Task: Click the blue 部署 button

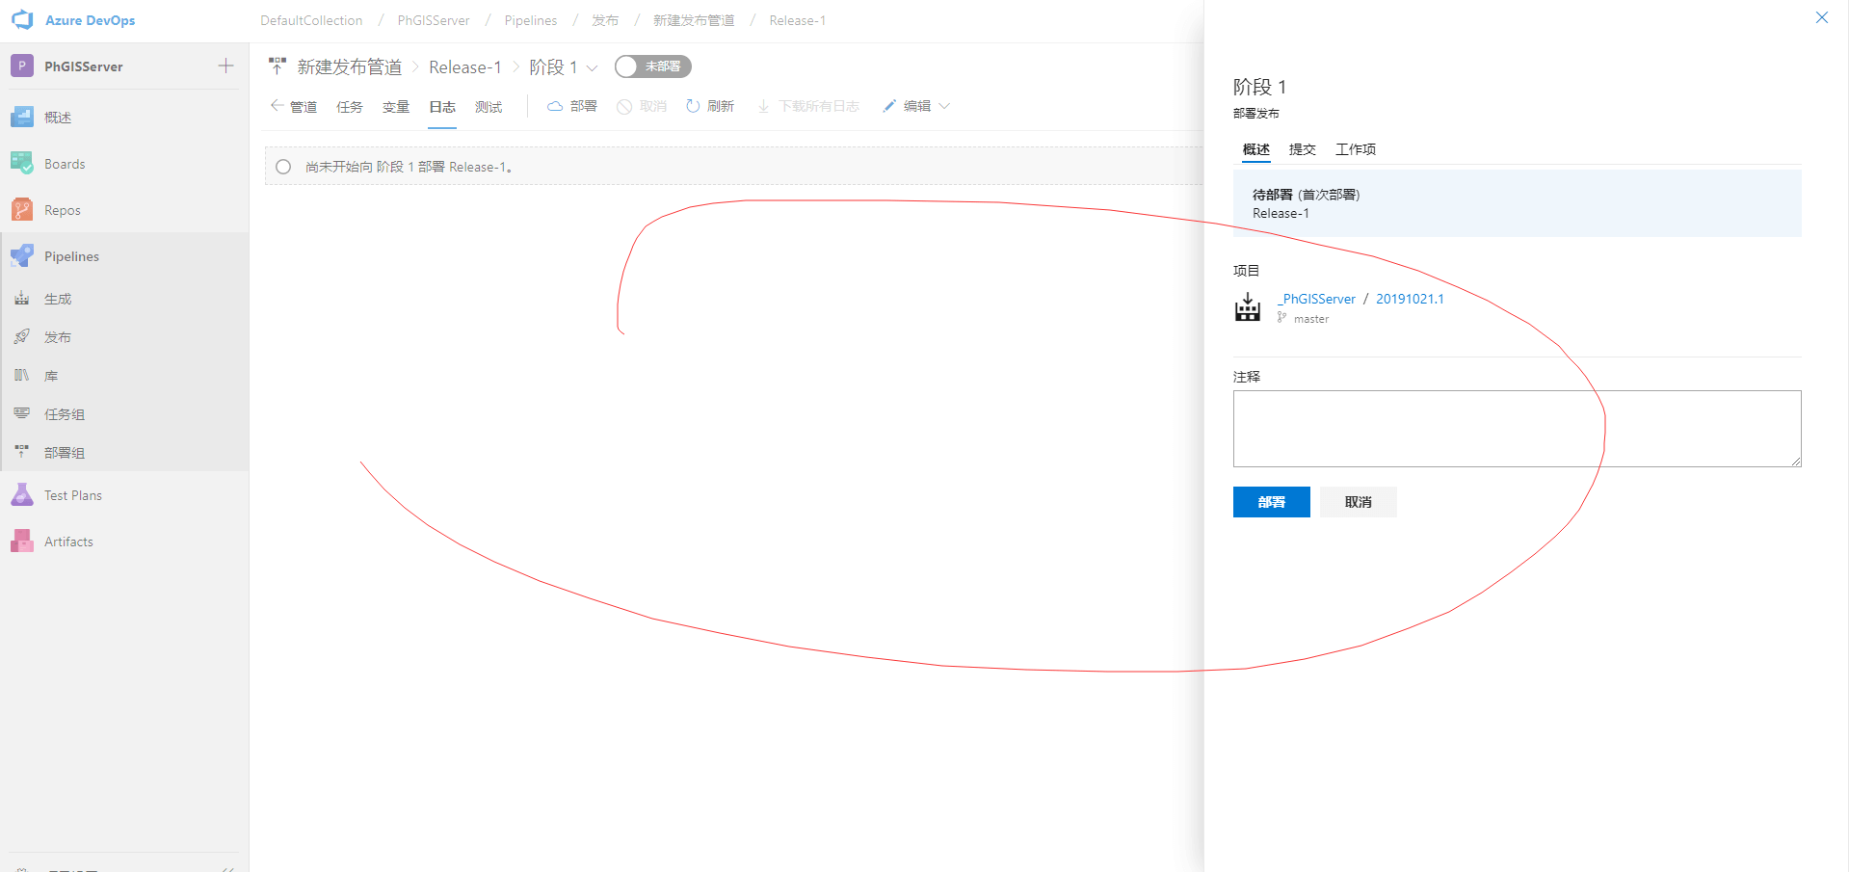Action: (1271, 502)
